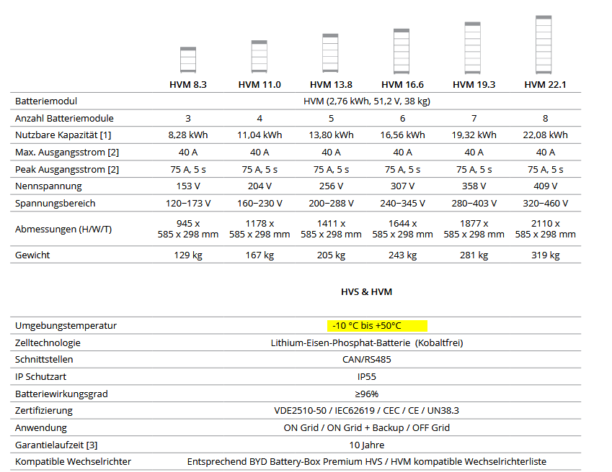
Task: Click the weight value 129 kg
Action: pos(188,255)
